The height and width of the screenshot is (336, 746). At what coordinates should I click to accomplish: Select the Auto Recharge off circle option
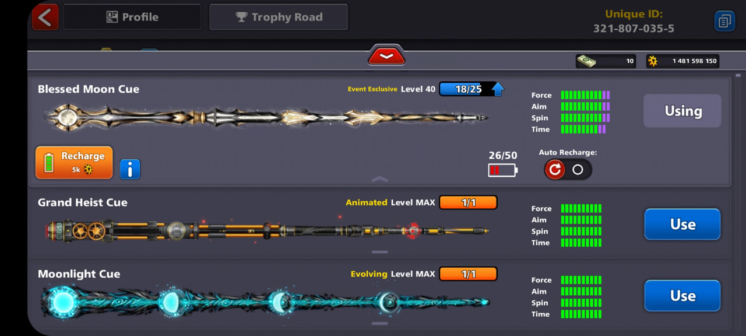tap(578, 169)
